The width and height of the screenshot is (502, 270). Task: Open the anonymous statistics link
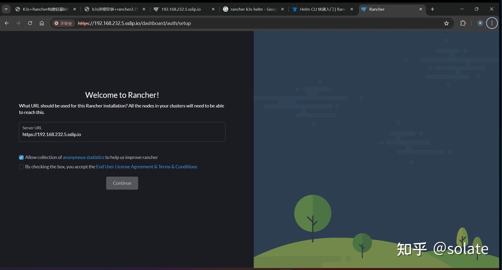click(x=83, y=157)
